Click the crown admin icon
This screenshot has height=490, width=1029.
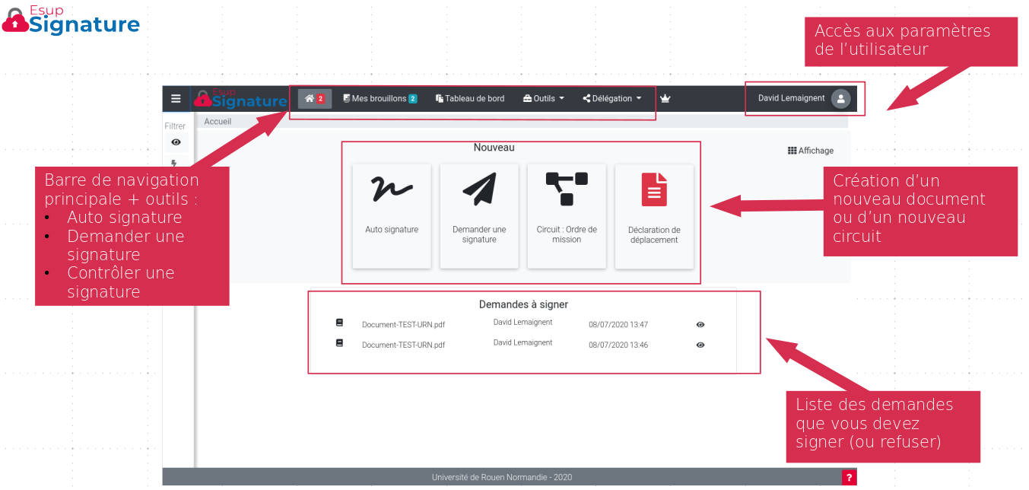[665, 99]
